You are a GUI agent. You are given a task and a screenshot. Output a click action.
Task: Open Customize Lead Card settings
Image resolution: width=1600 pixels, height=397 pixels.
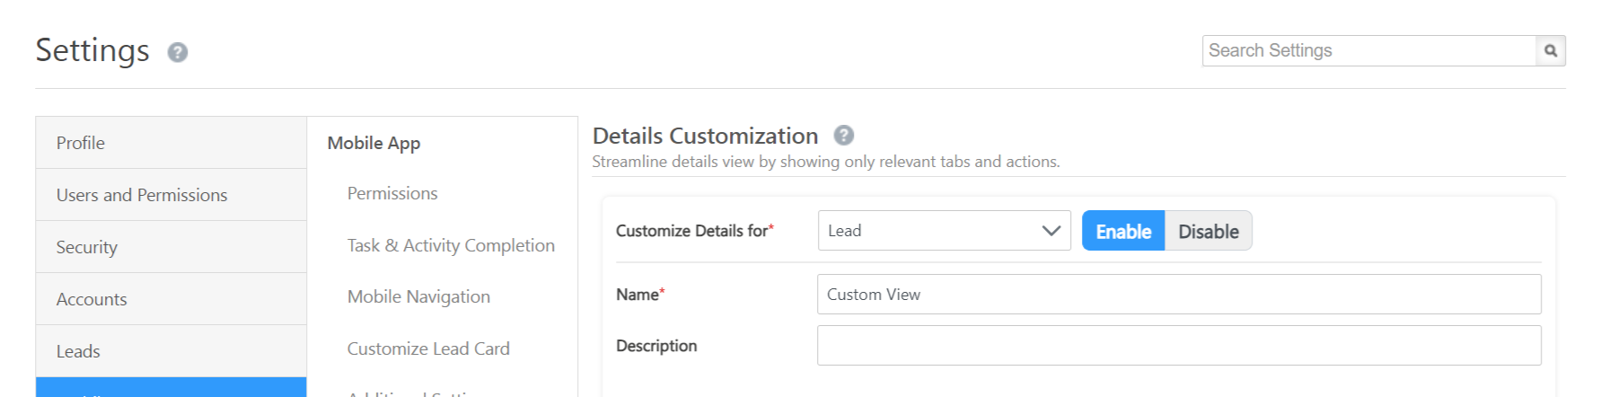click(428, 348)
